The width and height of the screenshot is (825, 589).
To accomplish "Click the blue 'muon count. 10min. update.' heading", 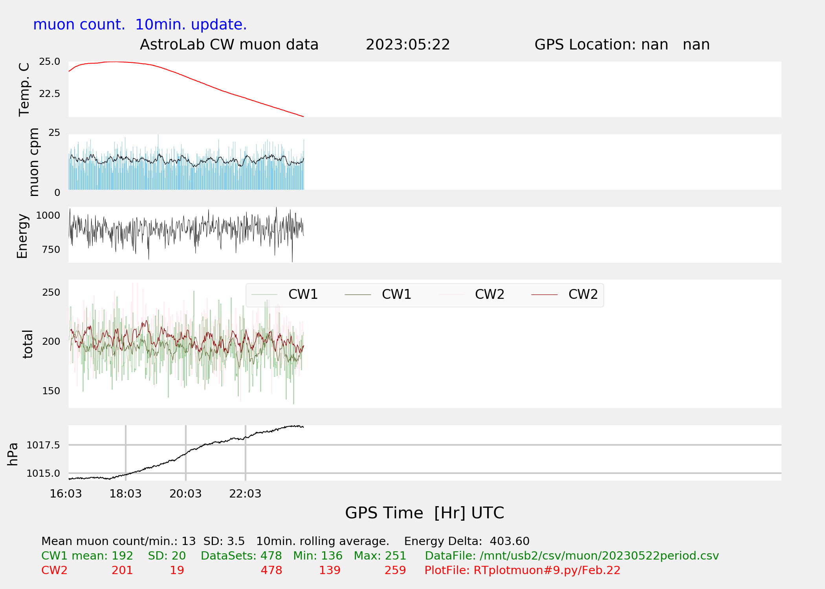I will point(140,25).
